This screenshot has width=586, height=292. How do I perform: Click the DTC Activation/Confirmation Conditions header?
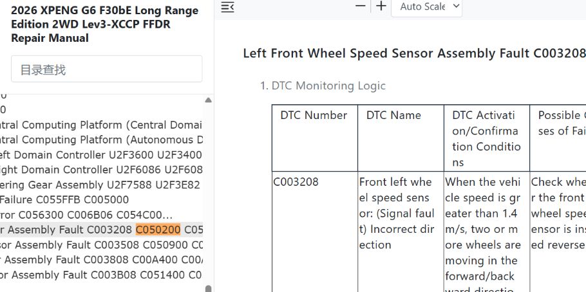(486, 138)
